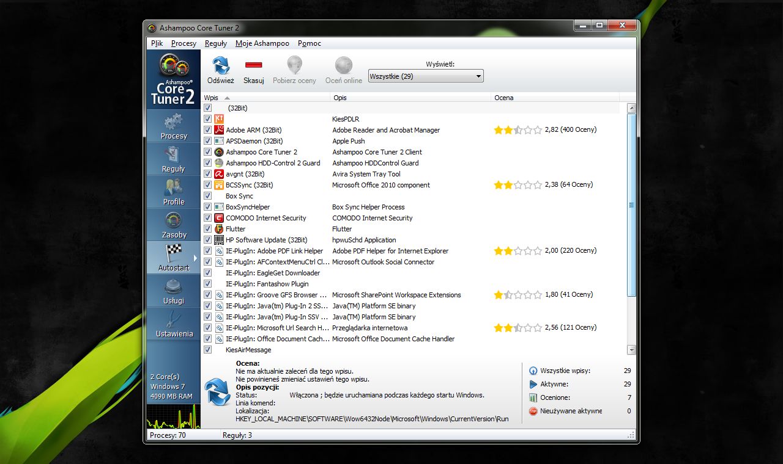The height and width of the screenshot is (464, 783).
Task: Click the Opis column header
Action: coord(410,98)
